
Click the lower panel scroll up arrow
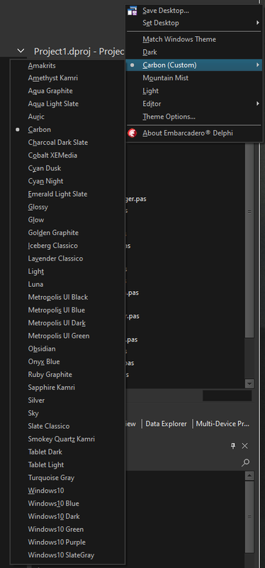pos(249,476)
